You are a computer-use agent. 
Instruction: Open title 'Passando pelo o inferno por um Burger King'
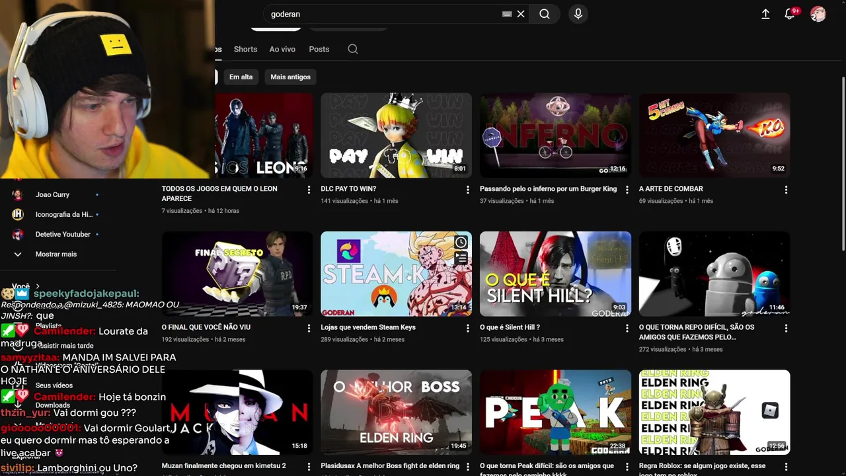548,188
